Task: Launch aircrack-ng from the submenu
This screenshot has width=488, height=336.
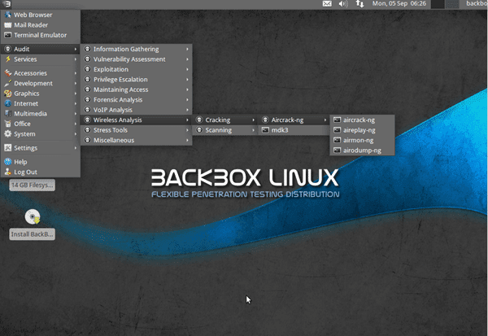Action: point(362,120)
